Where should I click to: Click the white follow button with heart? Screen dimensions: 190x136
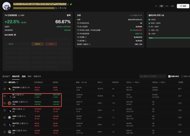point(183,6)
